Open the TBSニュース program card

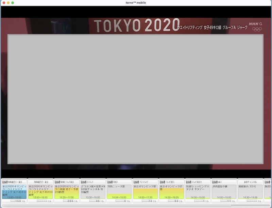[119, 192]
